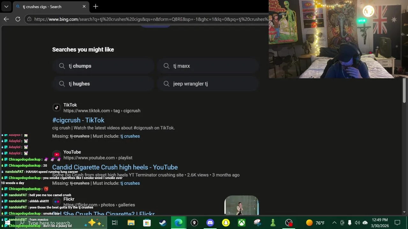Open Microsoft Store from taskbar

(147, 223)
